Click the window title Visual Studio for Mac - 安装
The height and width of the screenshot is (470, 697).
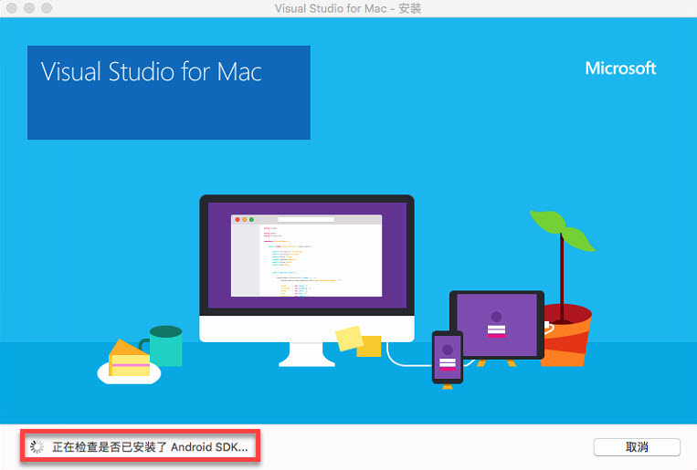point(348,8)
